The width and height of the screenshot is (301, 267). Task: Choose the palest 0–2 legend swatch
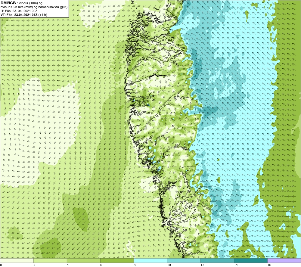(x=17, y=261)
